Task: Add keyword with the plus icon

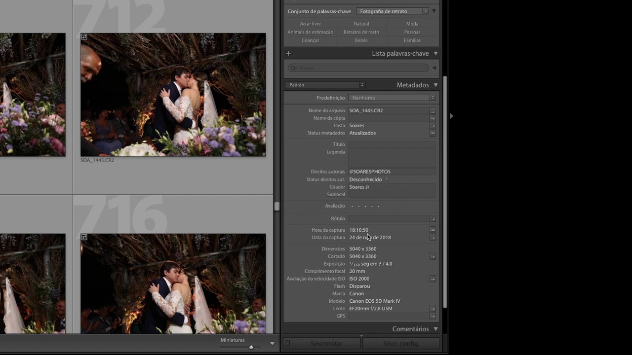Action: coord(288,53)
